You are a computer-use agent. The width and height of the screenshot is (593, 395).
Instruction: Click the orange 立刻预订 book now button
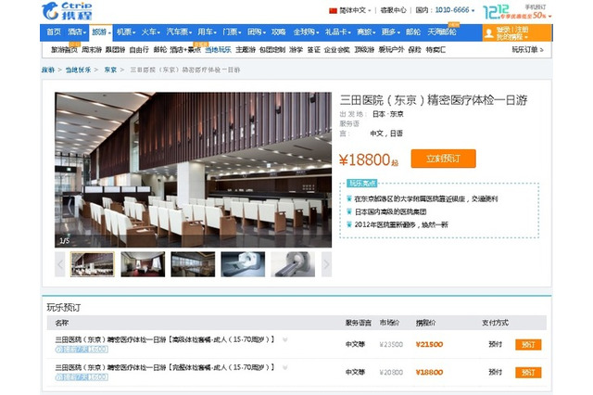pos(443,159)
